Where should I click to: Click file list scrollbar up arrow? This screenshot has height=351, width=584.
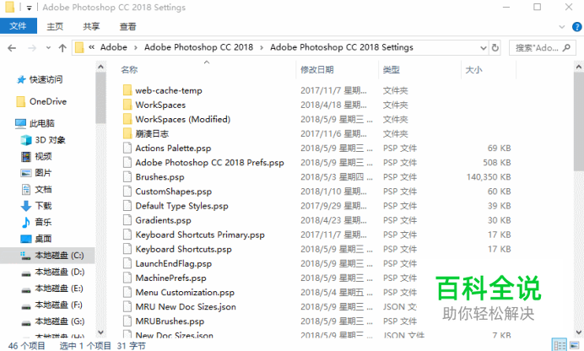(x=578, y=67)
